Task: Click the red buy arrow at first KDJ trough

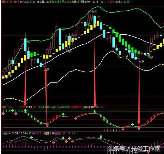Action: (47, 125)
